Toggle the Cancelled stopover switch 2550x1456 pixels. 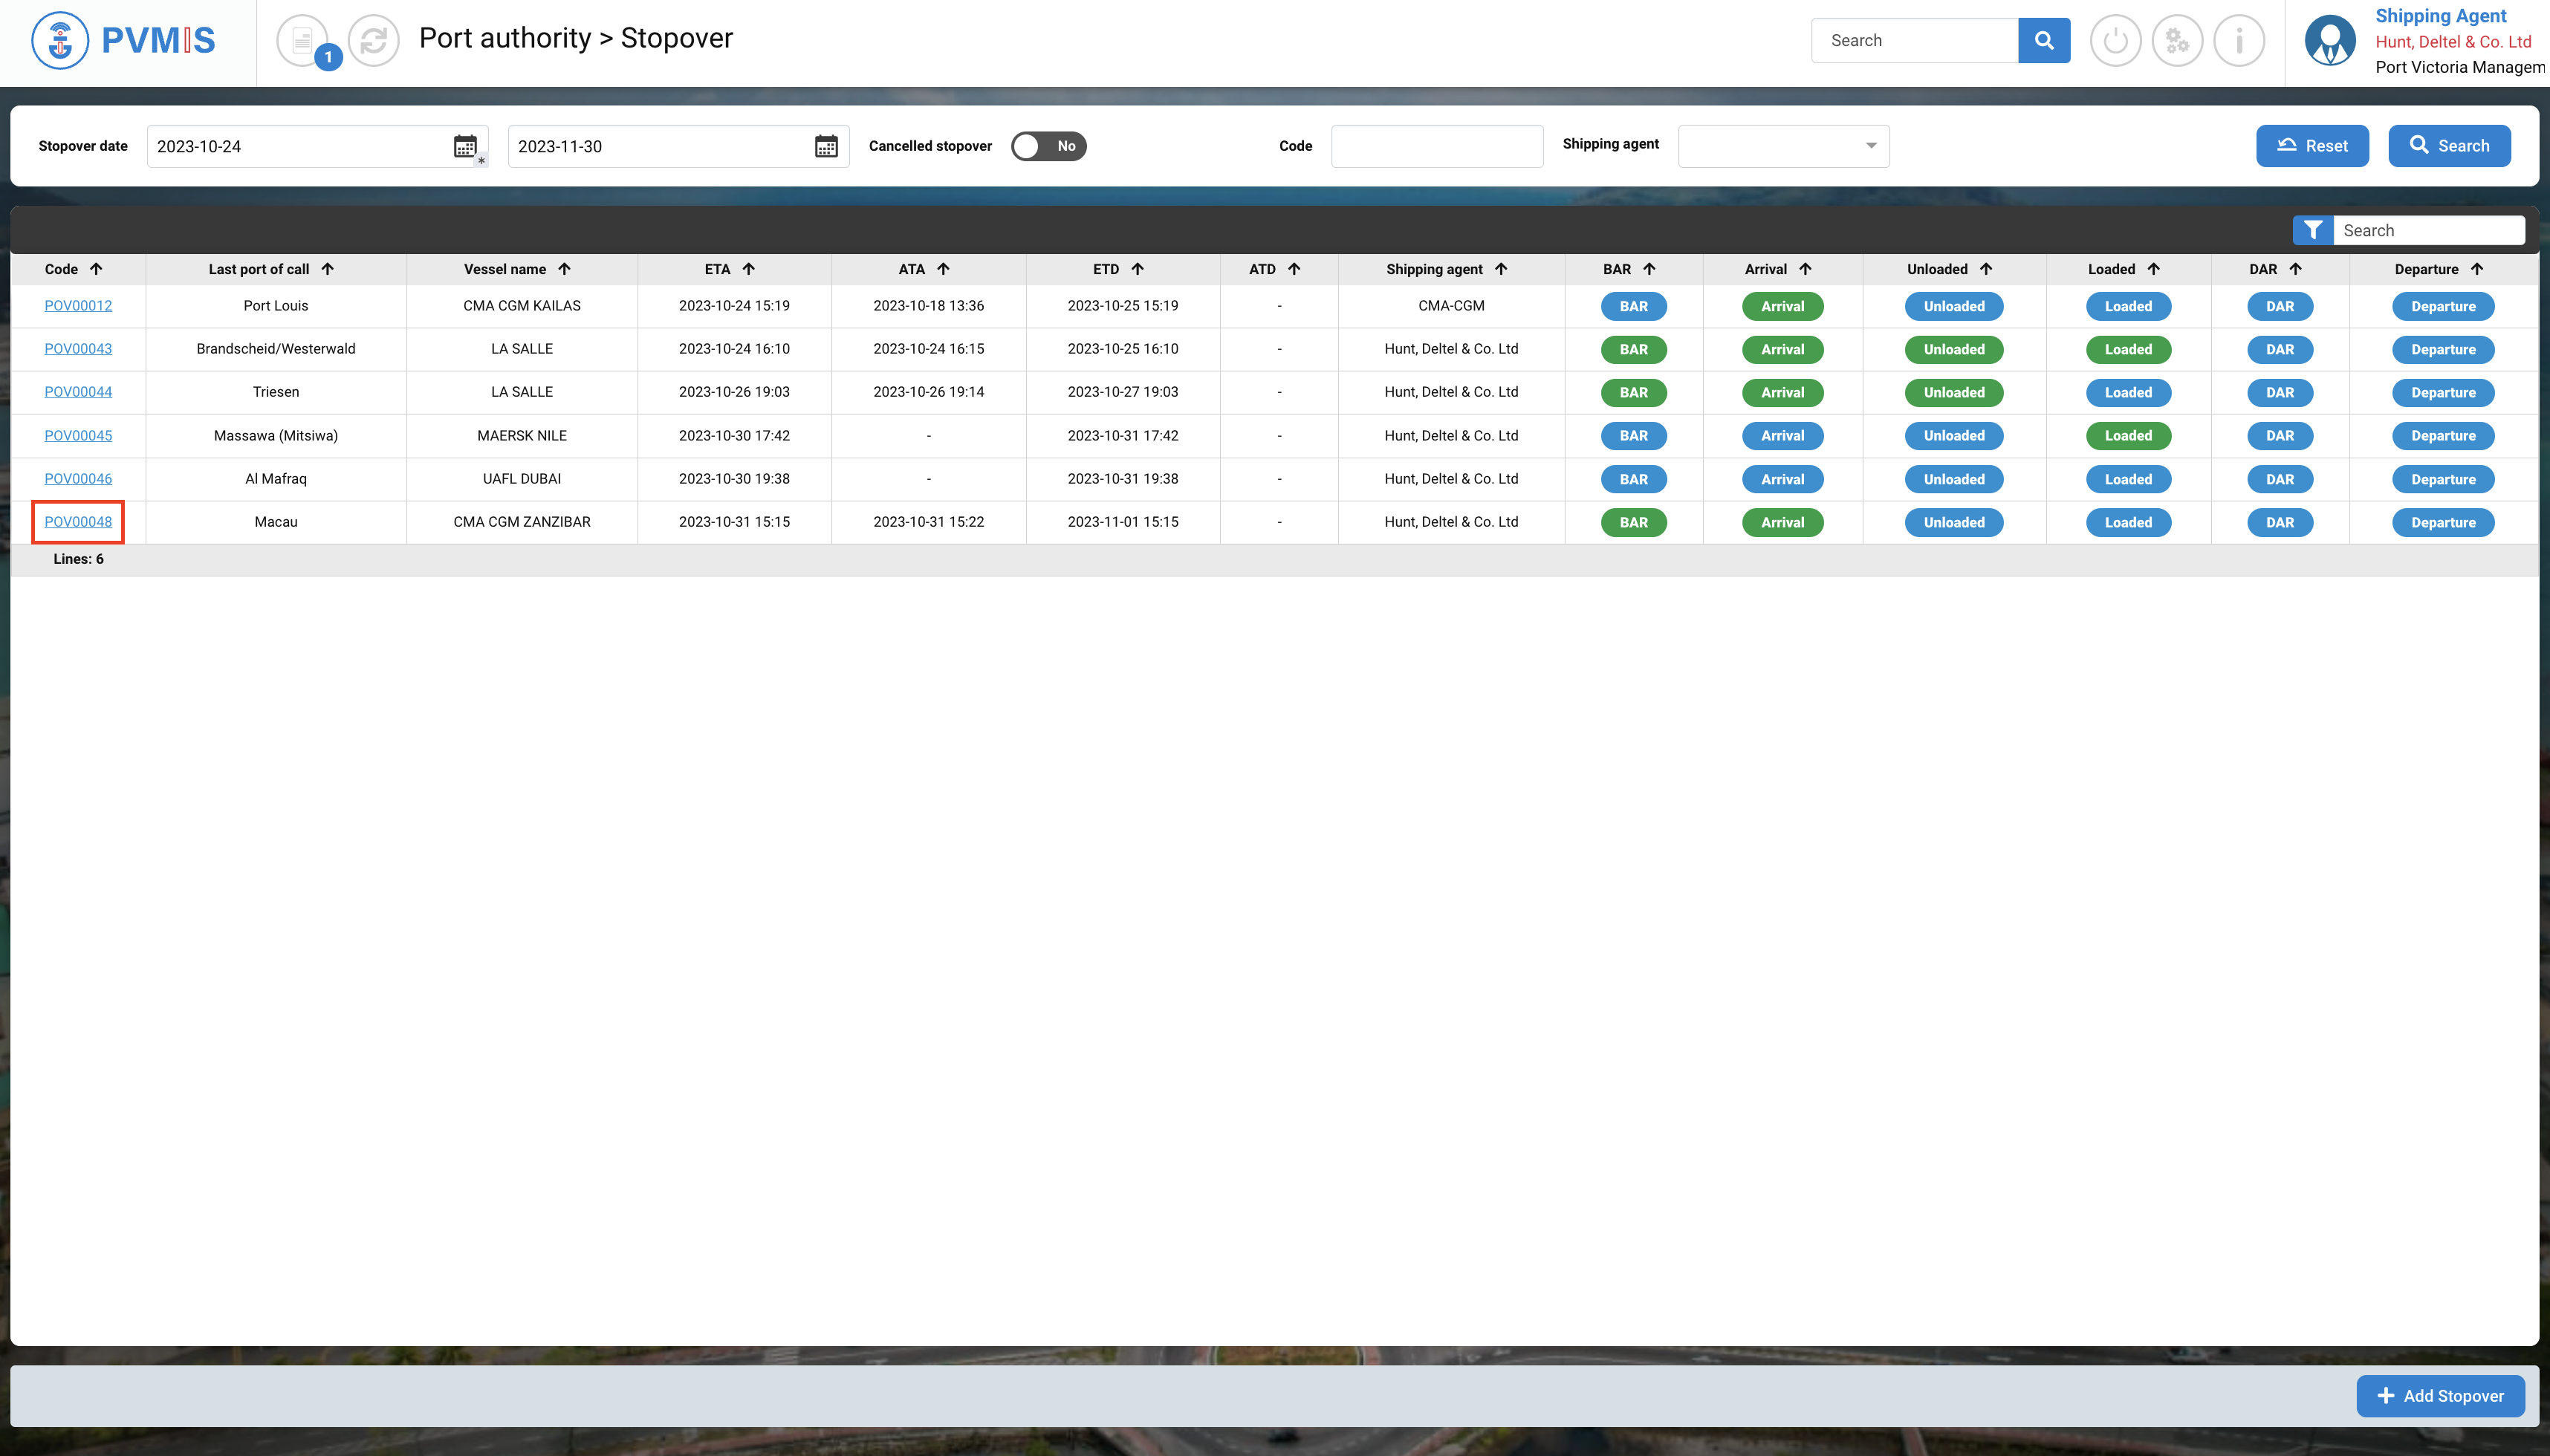[1048, 146]
